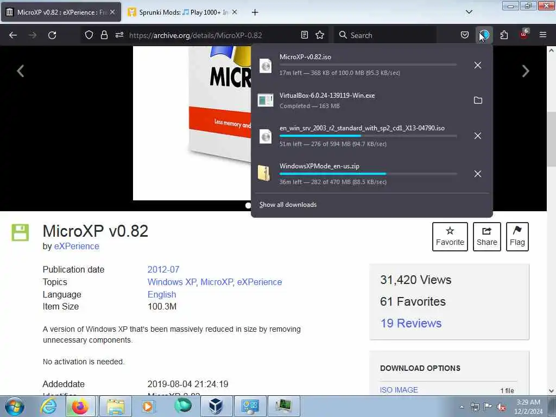Cancel the WindowsXPMode_en-us.zip download
This screenshot has height=417, width=556.
(478, 174)
